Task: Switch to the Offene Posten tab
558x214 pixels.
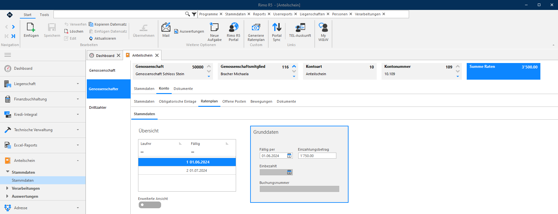Action: tap(234, 101)
